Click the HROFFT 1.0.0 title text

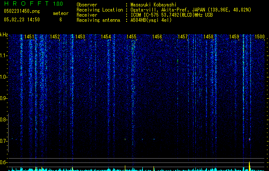click(x=33, y=3)
